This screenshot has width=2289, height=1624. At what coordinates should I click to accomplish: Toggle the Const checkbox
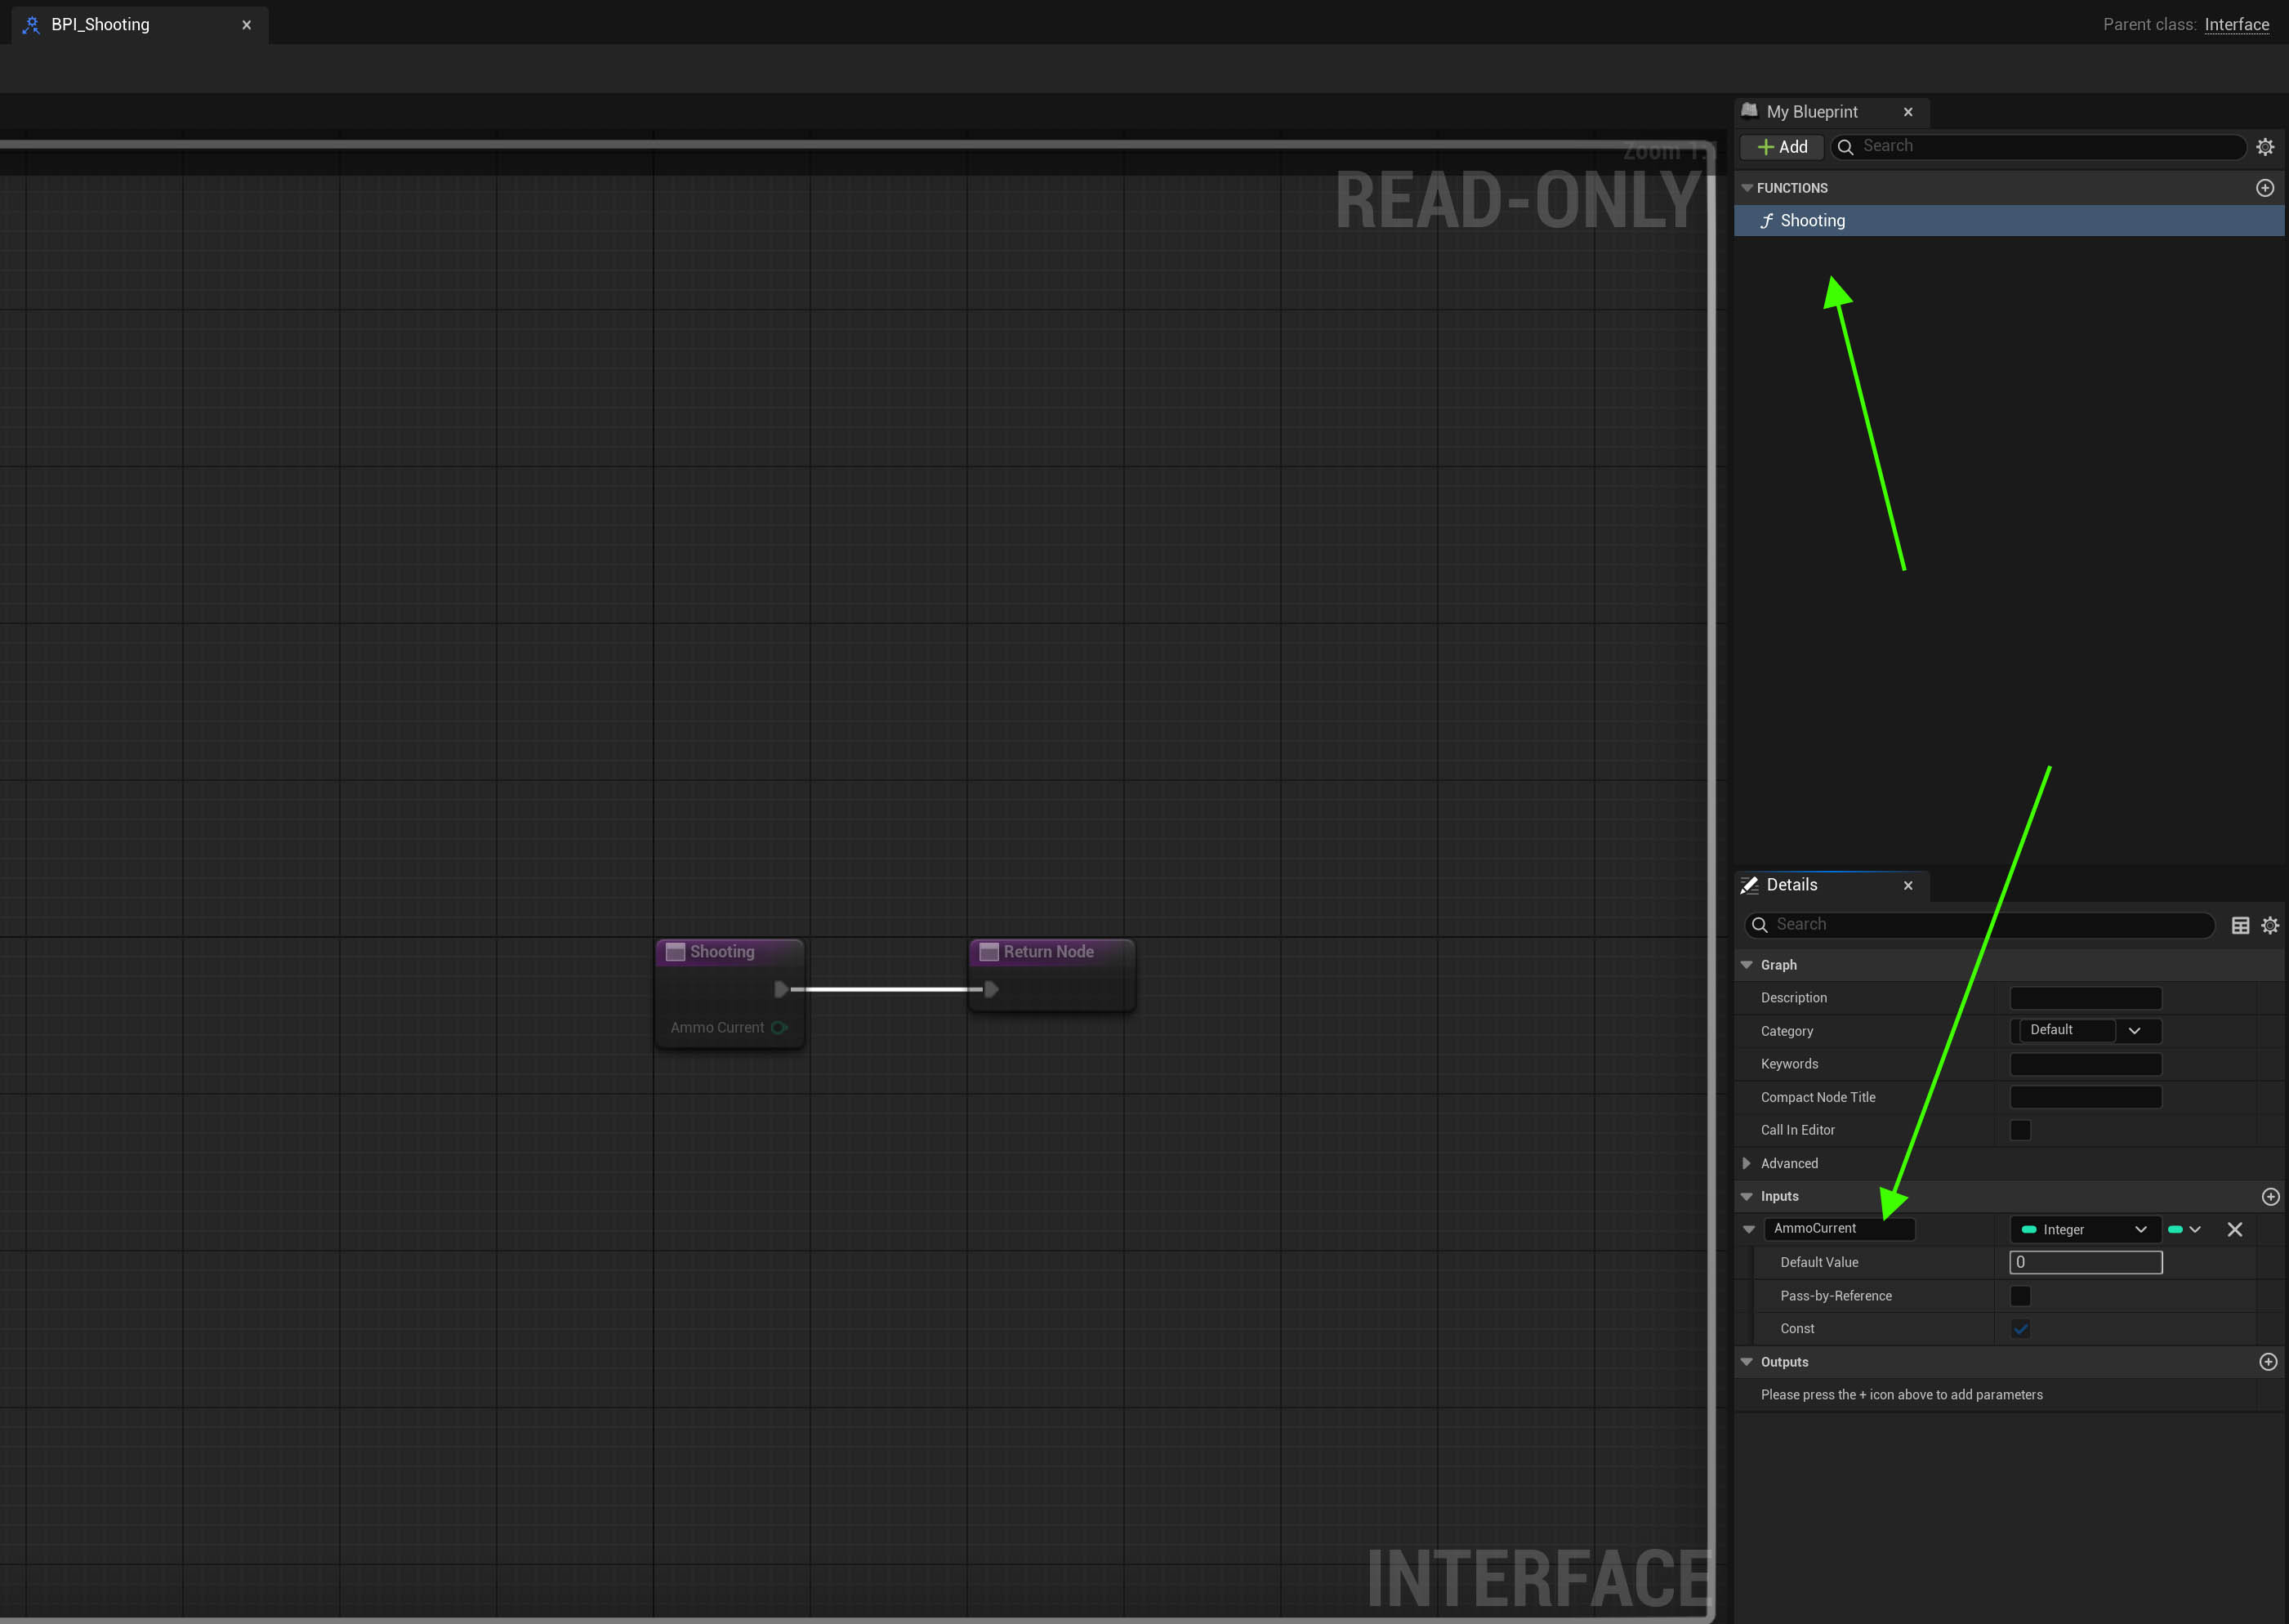pyautogui.click(x=2020, y=1329)
